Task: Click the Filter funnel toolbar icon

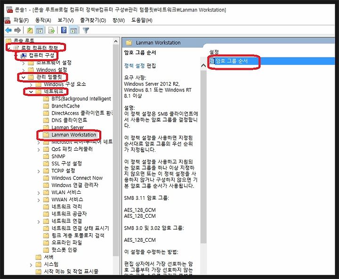Action: pyautogui.click(x=86, y=30)
